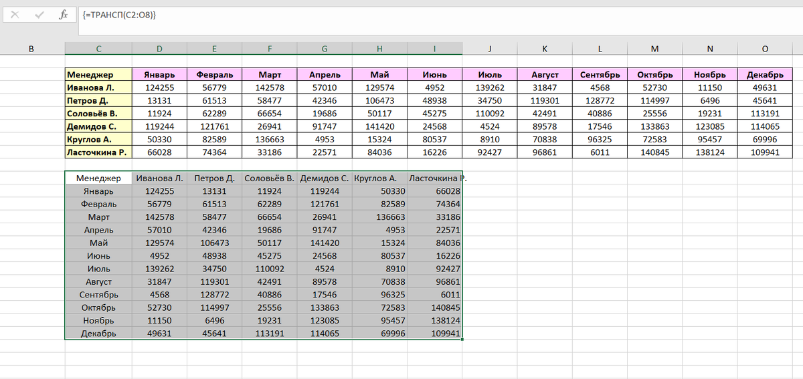Screen dimensions: 803x379
Task: Click the Апрель row label in transposed table
Action: (98, 230)
